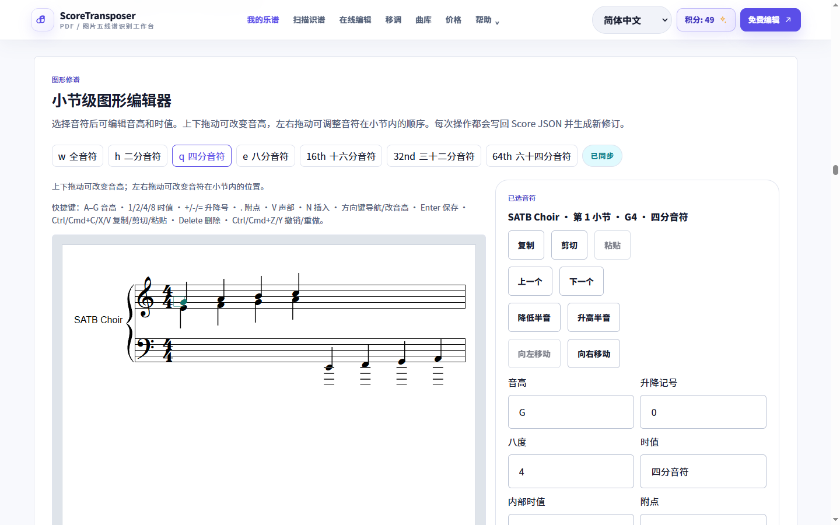Select q 四分音符 duration
This screenshot has width=840, height=525.
(202, 156)
